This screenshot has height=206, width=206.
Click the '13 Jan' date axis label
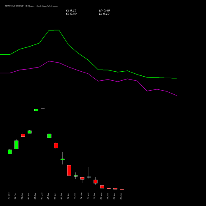point(75,196)
